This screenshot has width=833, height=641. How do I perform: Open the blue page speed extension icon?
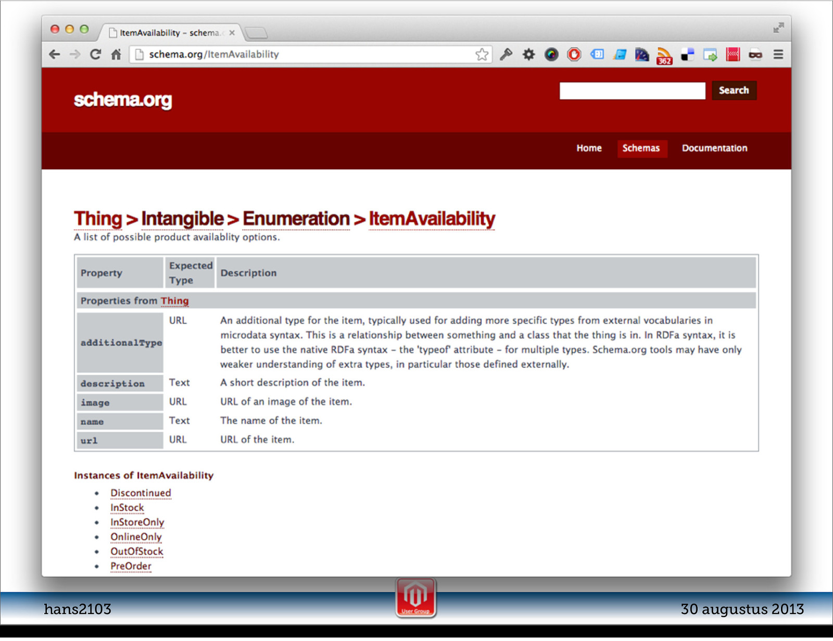click(x=620, y=54)
